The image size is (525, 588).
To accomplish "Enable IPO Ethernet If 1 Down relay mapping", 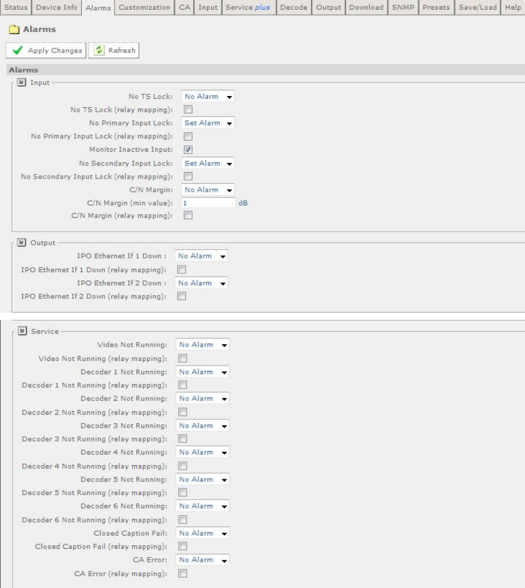I will [x=181, y=269].
